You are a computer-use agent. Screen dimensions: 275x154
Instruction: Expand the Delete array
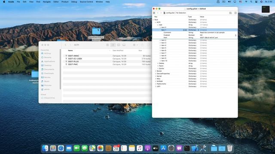158,63
